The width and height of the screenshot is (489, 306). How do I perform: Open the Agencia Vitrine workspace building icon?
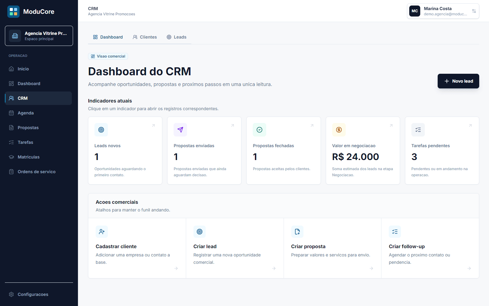click(x=15, y=36)
